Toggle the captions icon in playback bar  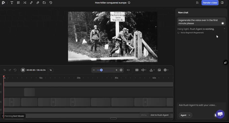(x=137, y=70)
